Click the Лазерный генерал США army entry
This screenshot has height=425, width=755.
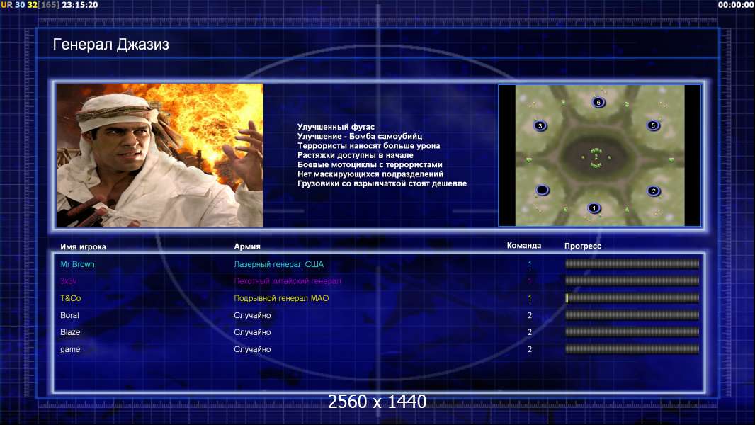[x=279, y=264]
